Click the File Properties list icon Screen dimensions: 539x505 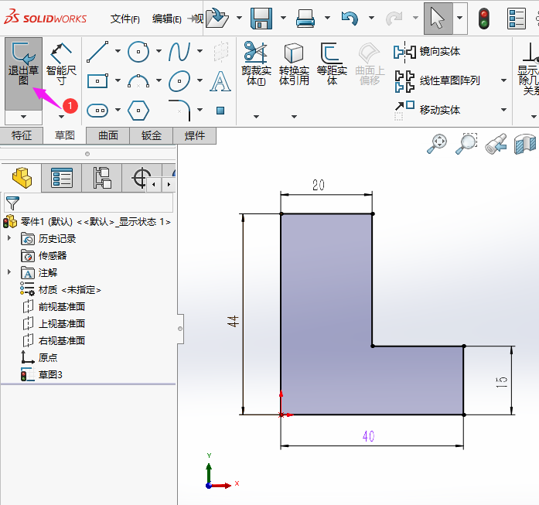tap(517, 19)
